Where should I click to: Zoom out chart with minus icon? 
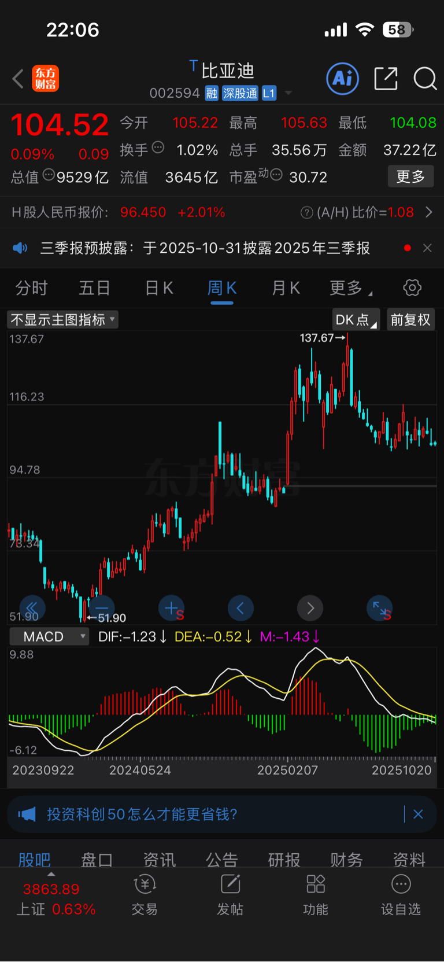[x=102, y=608]
